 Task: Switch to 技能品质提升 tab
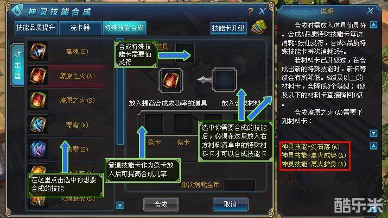pyautogui.click(x=36, y=28)
